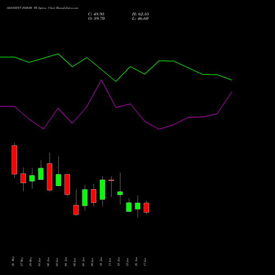Click the 04 Jun date label

click(x=66, y=262)
